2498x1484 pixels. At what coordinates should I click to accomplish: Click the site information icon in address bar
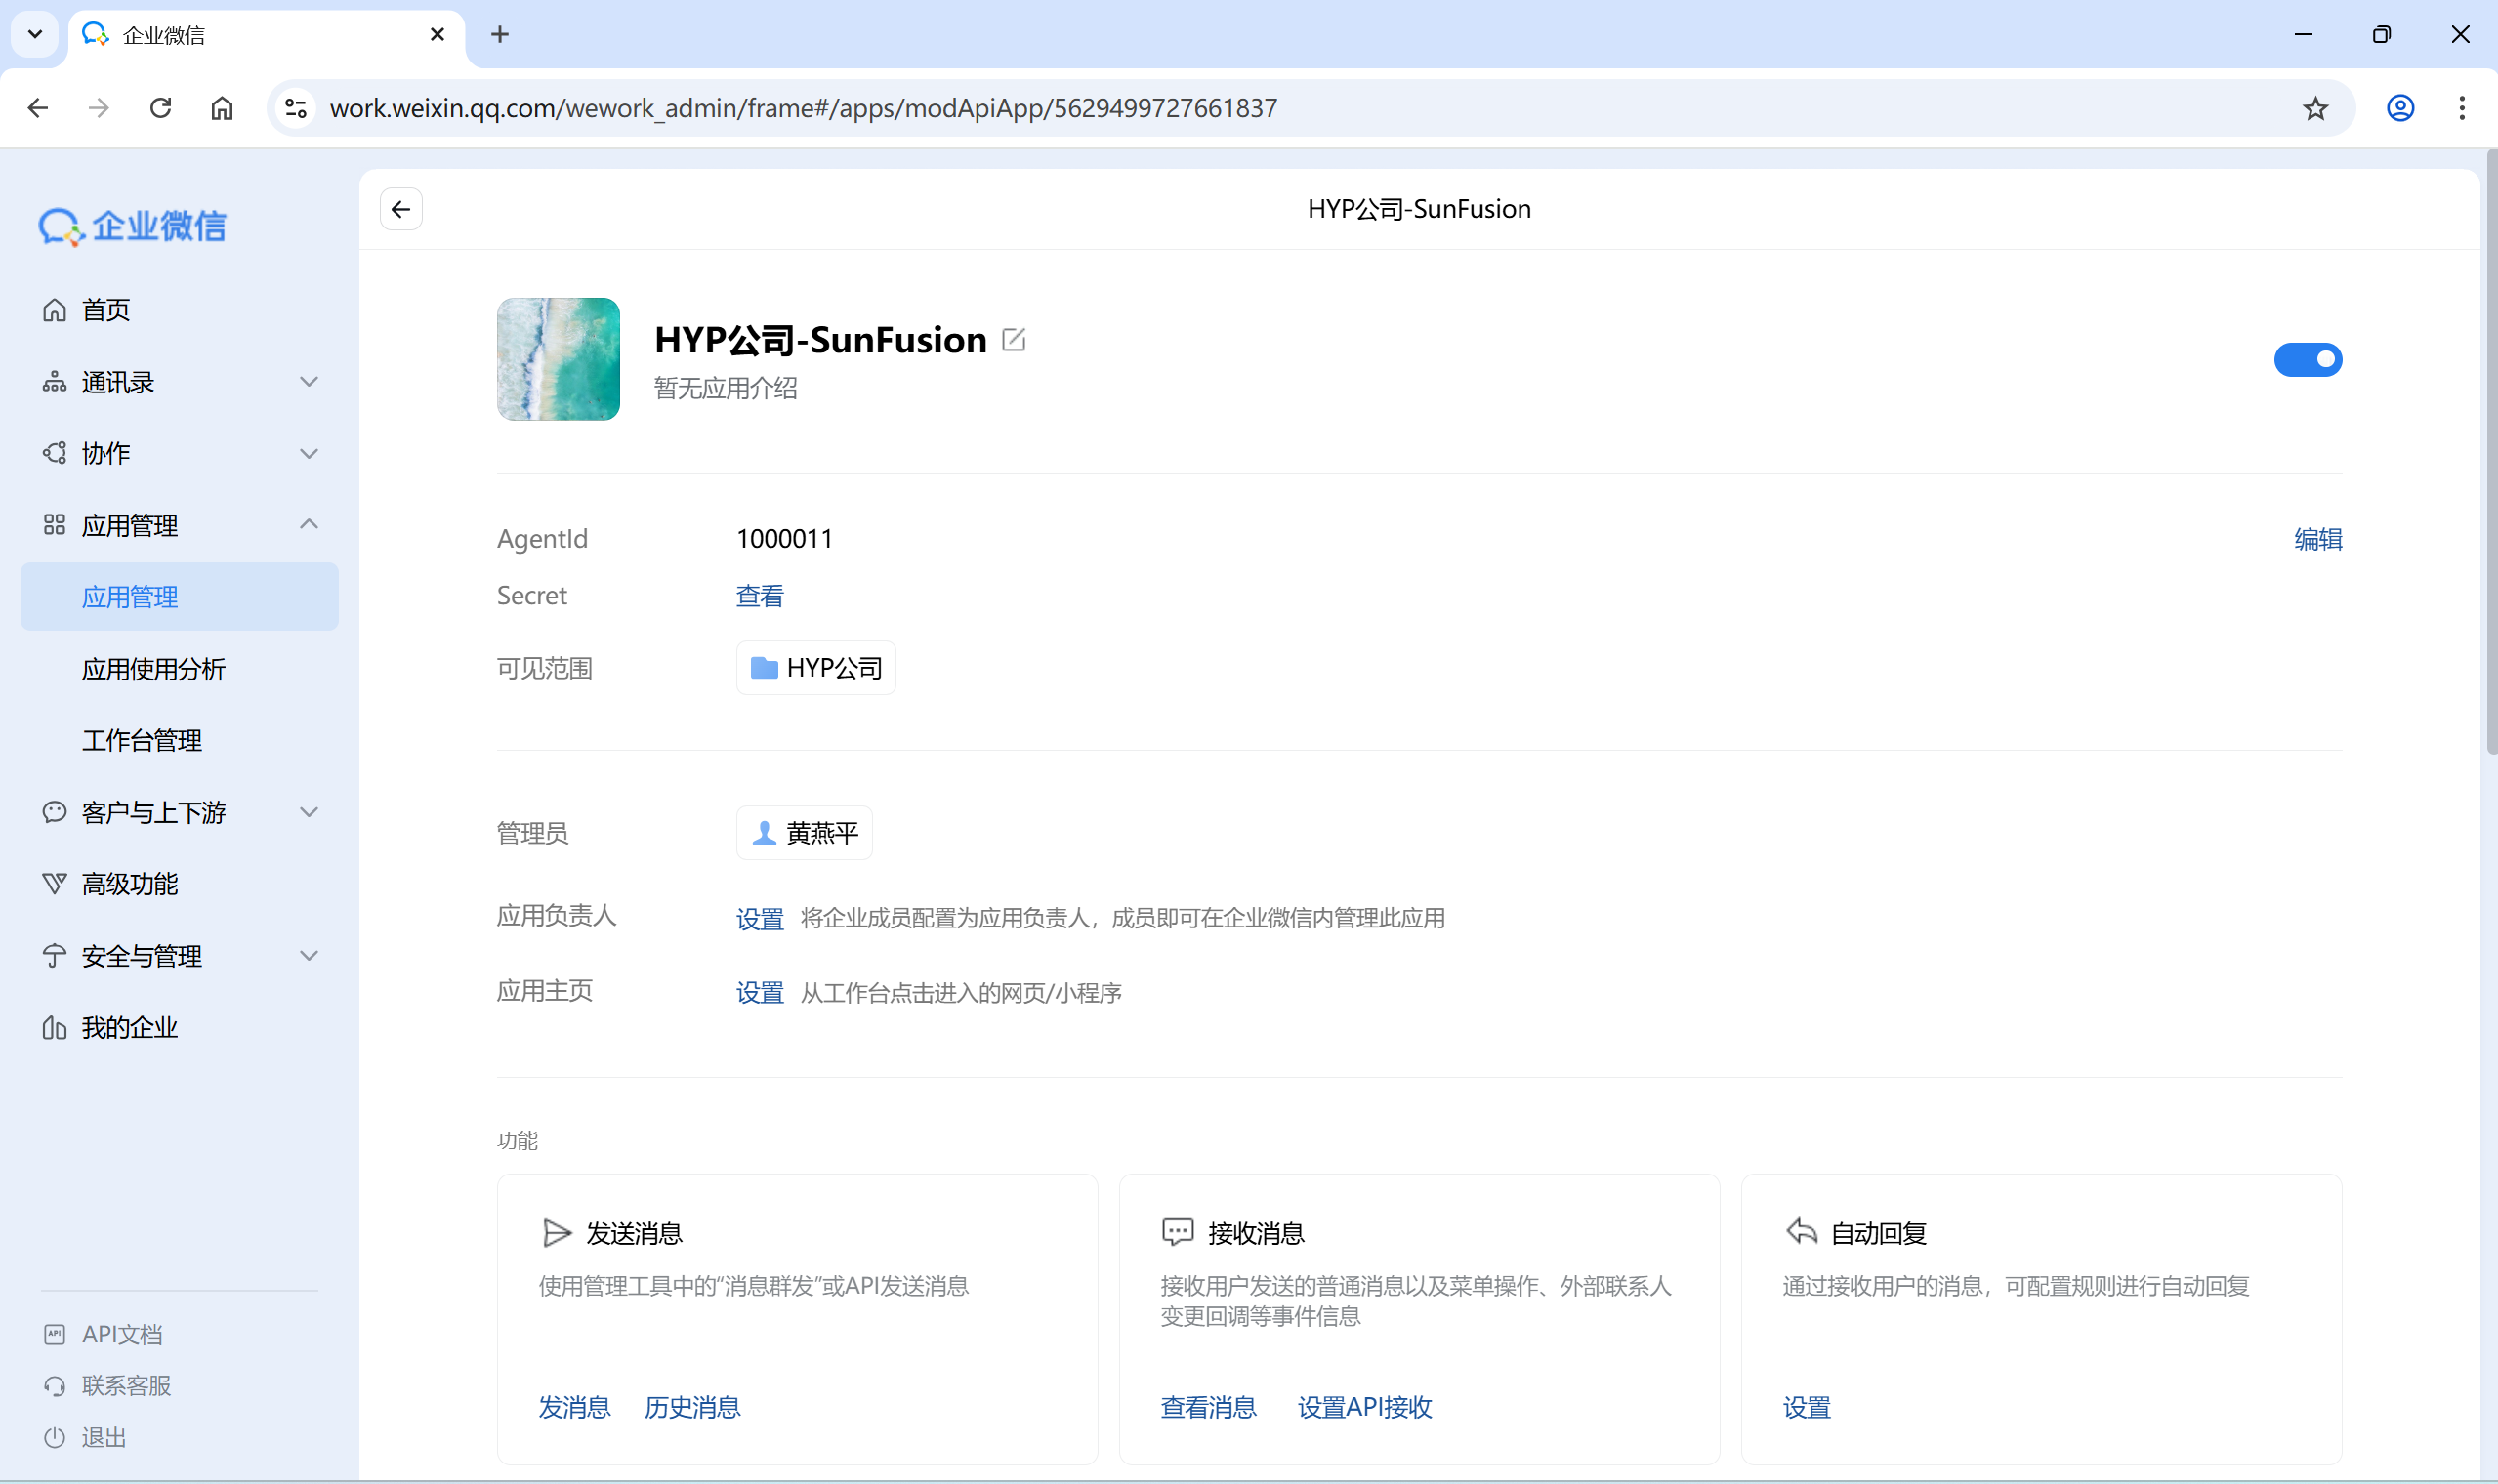[296, 108]
